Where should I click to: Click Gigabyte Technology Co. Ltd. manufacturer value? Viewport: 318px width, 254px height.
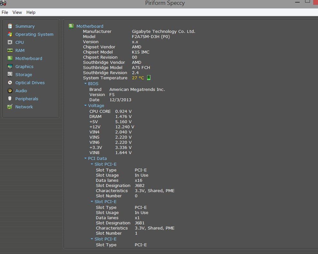(x=164, y=32)
